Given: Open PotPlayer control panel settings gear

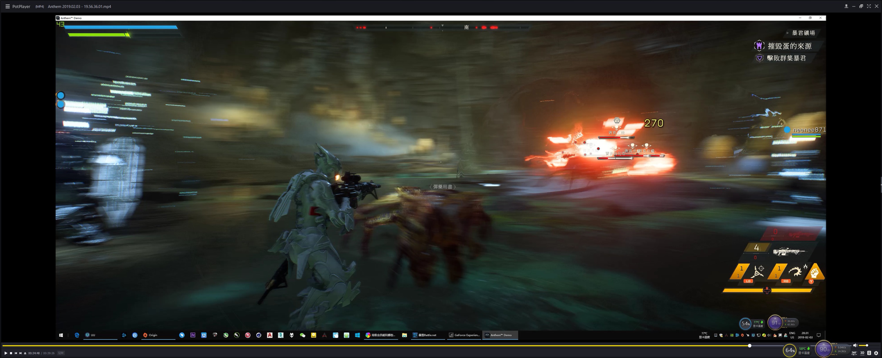Looking at the screenshot, I should pos(876,353).
